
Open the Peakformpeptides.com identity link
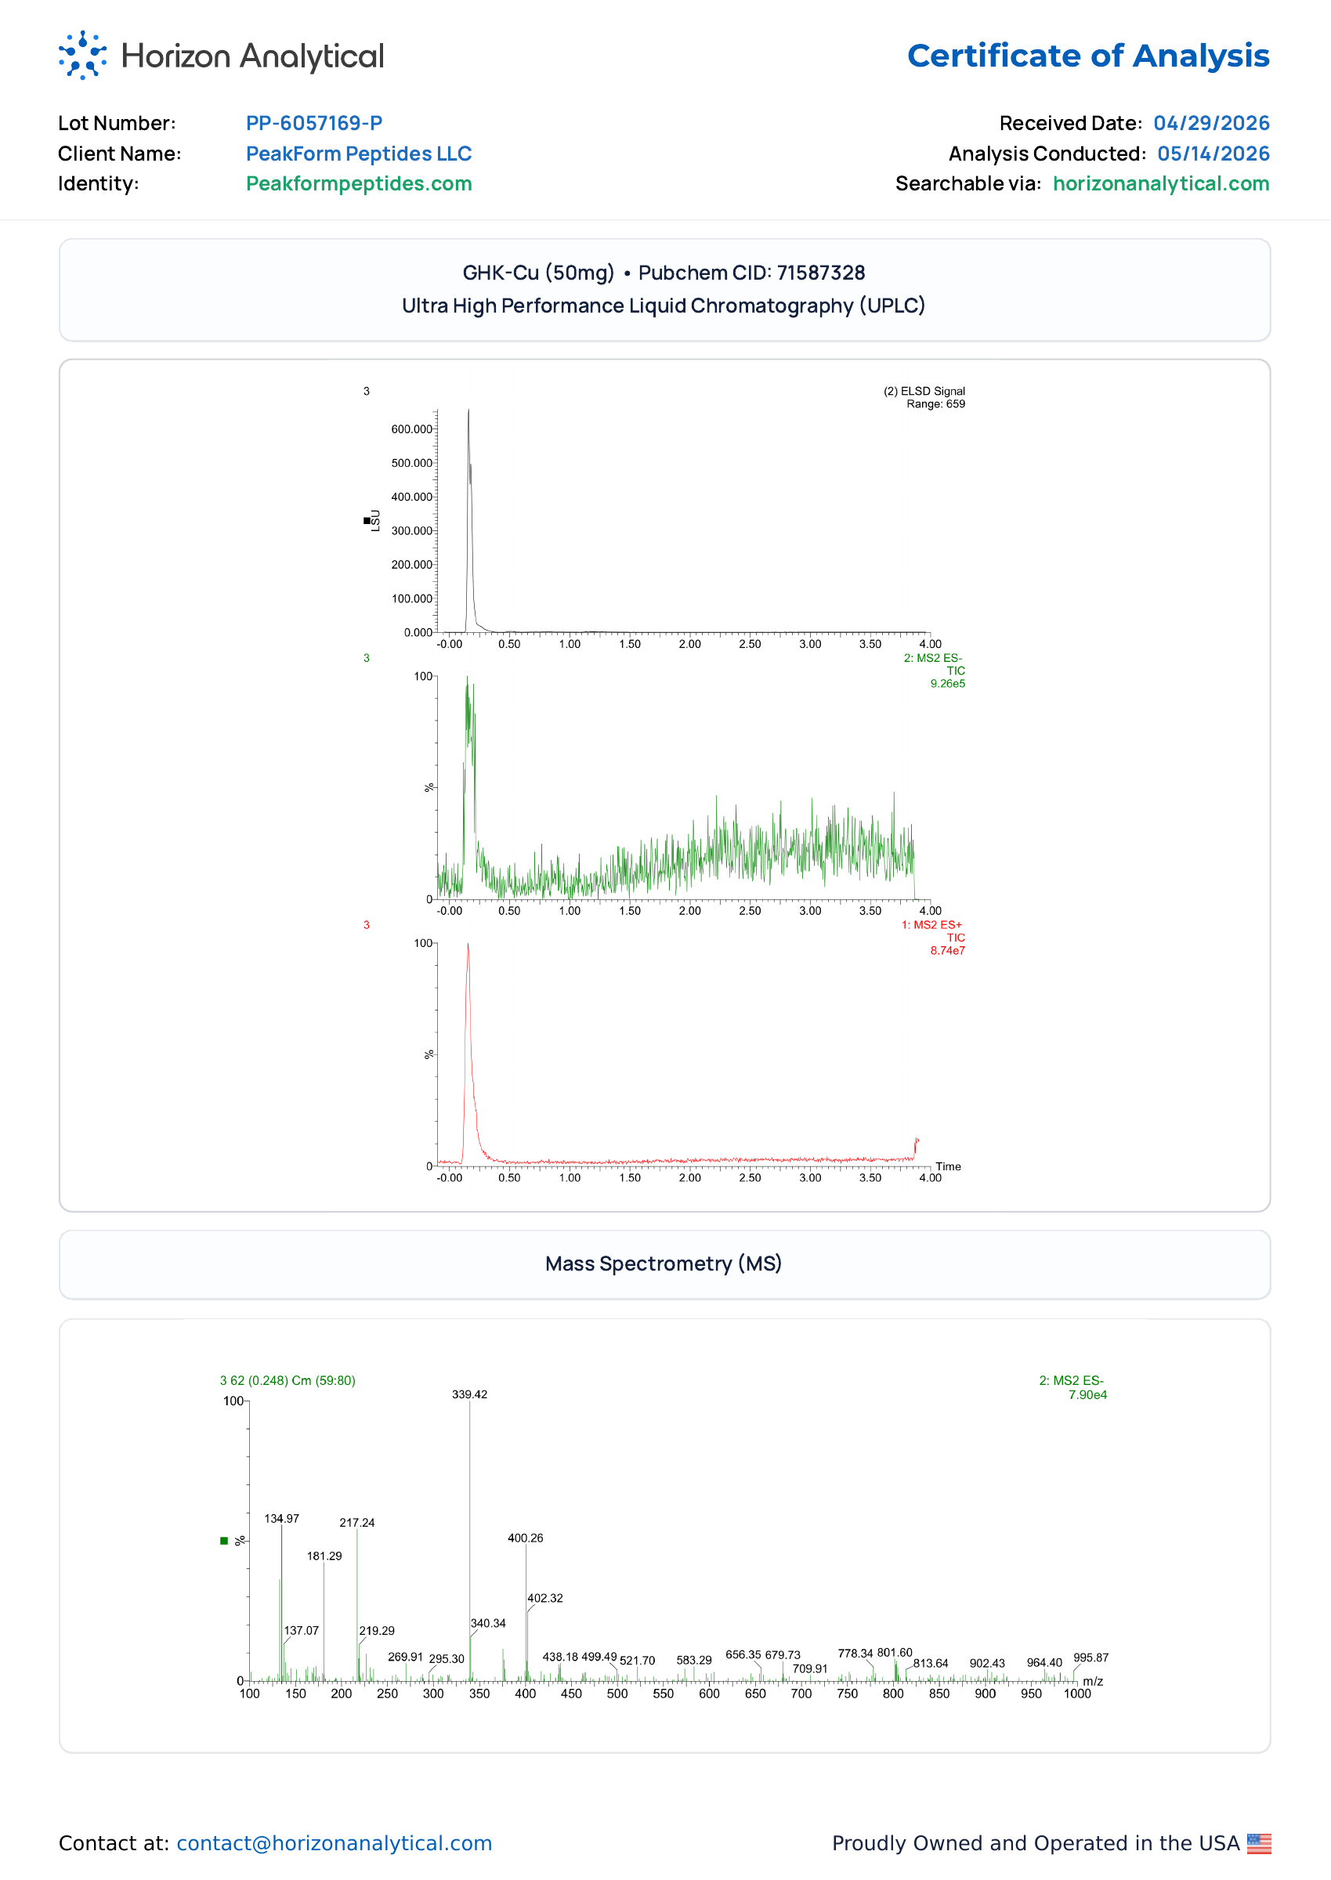359,183
